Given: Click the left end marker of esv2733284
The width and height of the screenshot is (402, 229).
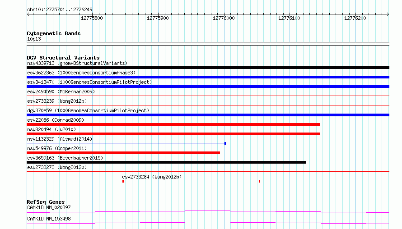Looking at the screenshot, I should click(x=123, y=181).
